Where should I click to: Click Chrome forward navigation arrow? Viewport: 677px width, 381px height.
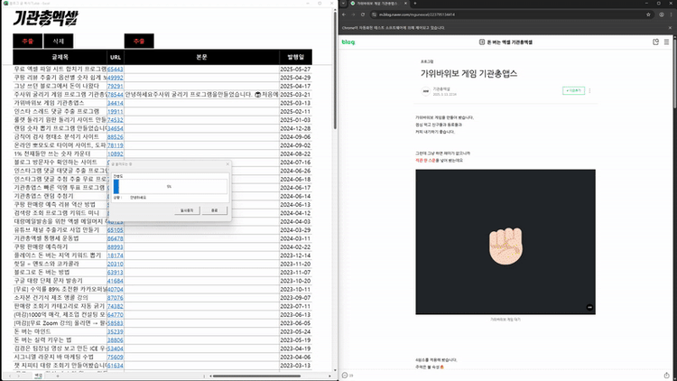click(353, 14)
